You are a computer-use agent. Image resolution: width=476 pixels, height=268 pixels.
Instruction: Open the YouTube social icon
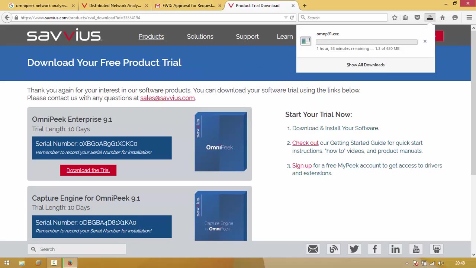(416, 249)
